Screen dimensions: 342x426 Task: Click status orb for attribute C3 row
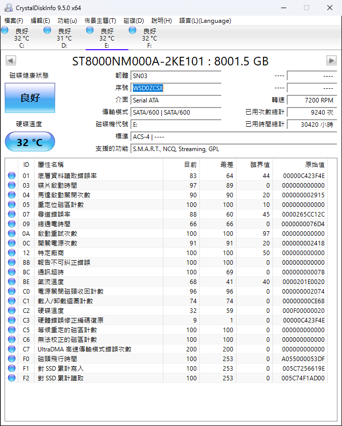[12, 321]
